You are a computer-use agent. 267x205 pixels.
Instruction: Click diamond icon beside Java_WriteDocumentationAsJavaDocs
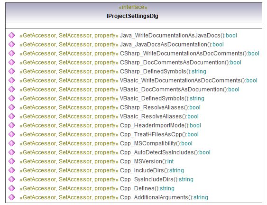point(12,36)
